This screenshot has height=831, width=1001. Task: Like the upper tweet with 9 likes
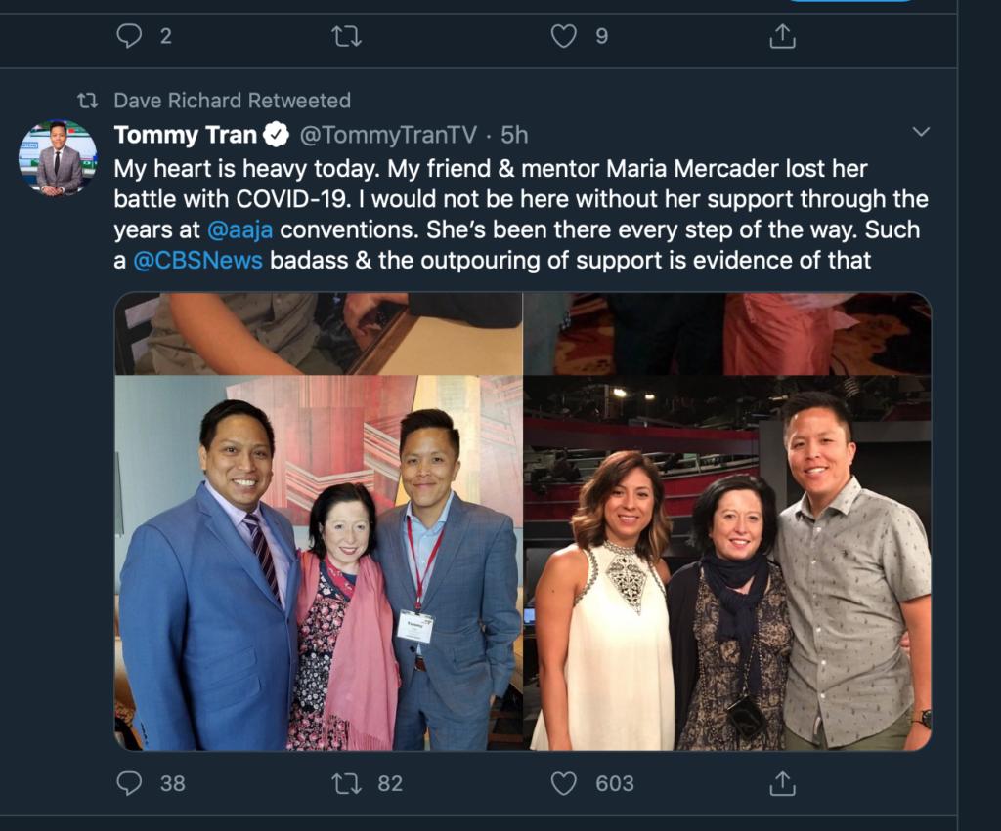[x=564, y=36]
